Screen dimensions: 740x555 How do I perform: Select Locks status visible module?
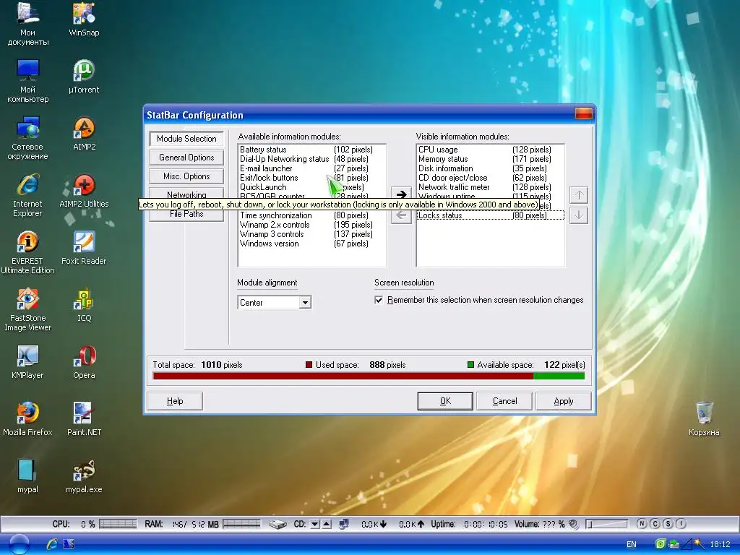[491, 215]
